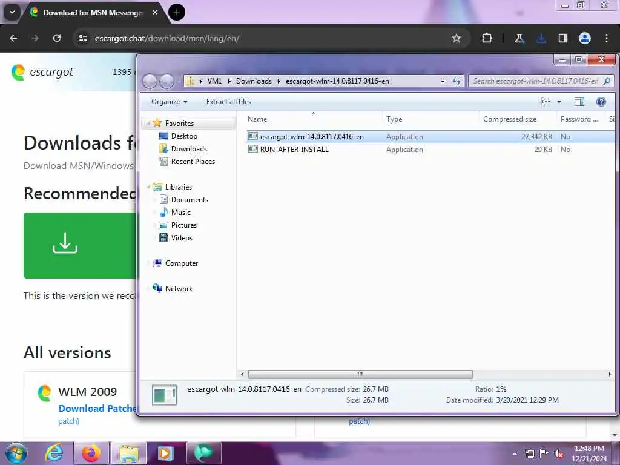Click the muted volume tray icon
The width and height of the screenshot is (620, 465).
[559, 453]
